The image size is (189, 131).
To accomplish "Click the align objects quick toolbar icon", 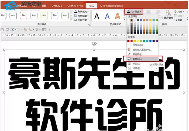I will 37,30.
